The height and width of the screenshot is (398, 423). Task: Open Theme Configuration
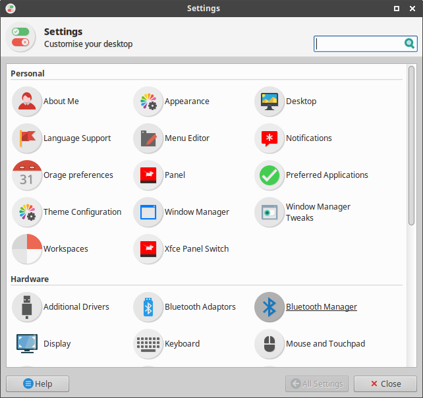click(27, 212)
